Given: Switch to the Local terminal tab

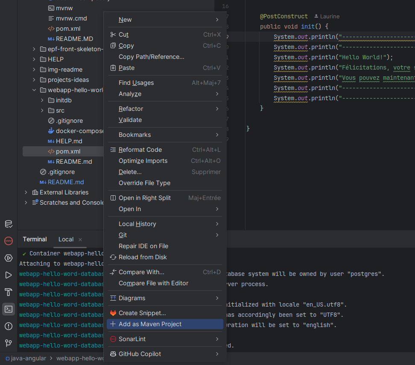Looking at the screenshot, I should click(66, 239).
